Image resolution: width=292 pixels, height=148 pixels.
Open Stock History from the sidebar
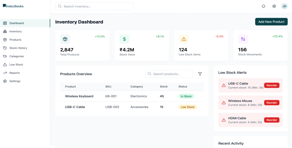point(18,48)
